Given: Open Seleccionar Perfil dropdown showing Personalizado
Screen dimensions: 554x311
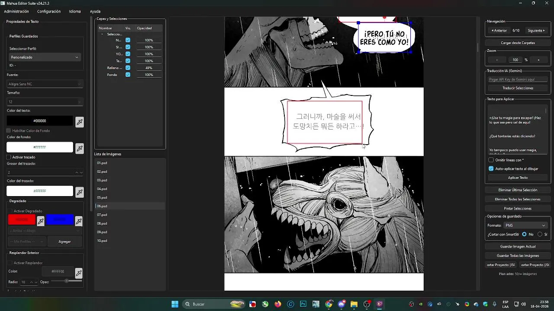Looking at the screenshot, I should 45,57.
